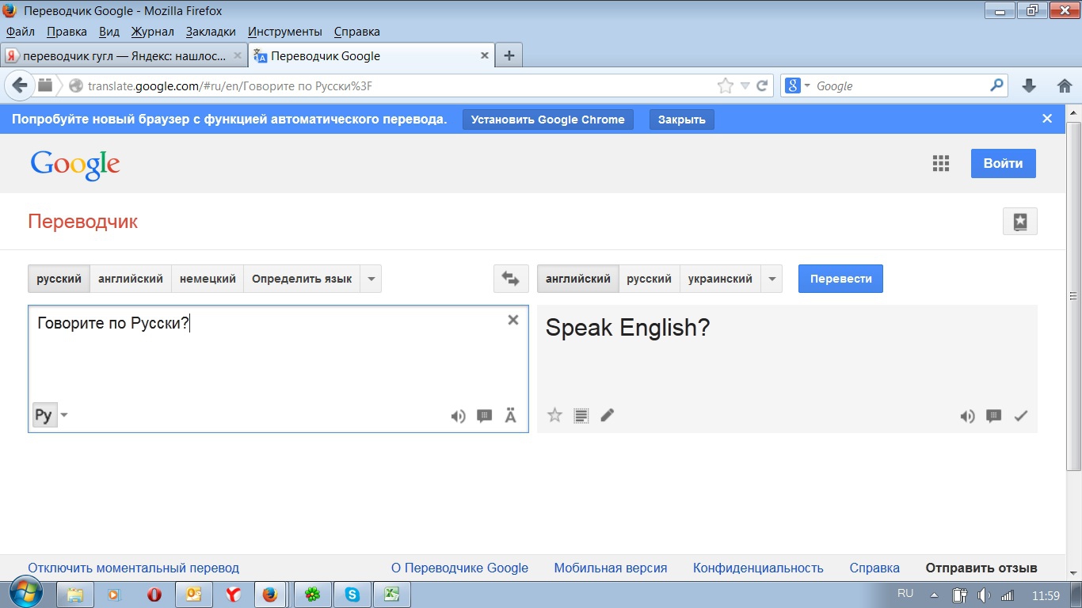Viewport: 1082px width, 608px height.
Task: Open virtual keyboard icon Ä
Action: pyautogui.click(x=511, y=416)
